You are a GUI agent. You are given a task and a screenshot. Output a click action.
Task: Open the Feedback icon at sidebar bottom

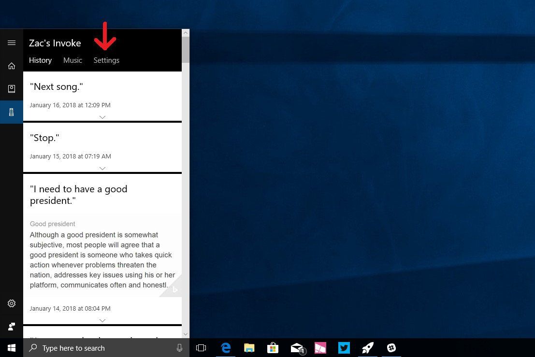(12, 326)
